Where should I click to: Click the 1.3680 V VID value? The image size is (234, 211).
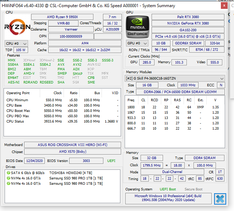pyautogui.click(x=111, y=121)
